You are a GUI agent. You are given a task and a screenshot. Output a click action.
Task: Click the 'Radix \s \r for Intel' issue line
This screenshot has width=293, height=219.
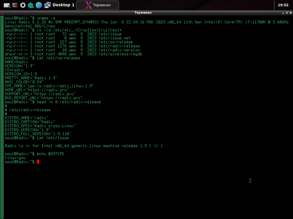(84, 146)
